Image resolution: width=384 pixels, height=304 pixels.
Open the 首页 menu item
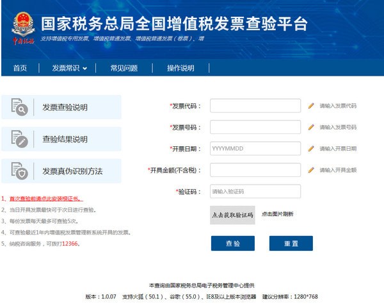coord(20,68)
